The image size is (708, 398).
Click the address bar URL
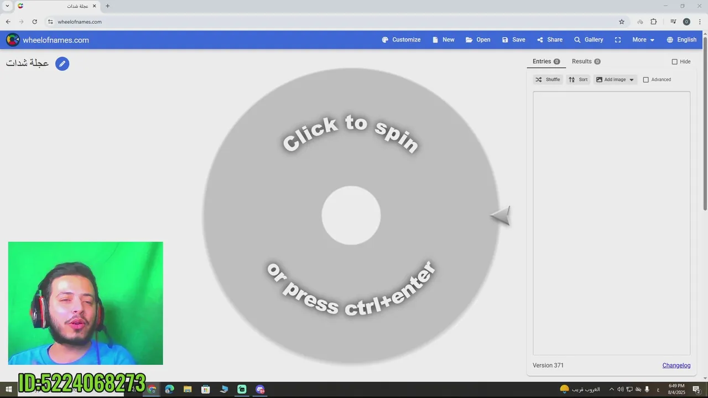click(x=80, y=22)
